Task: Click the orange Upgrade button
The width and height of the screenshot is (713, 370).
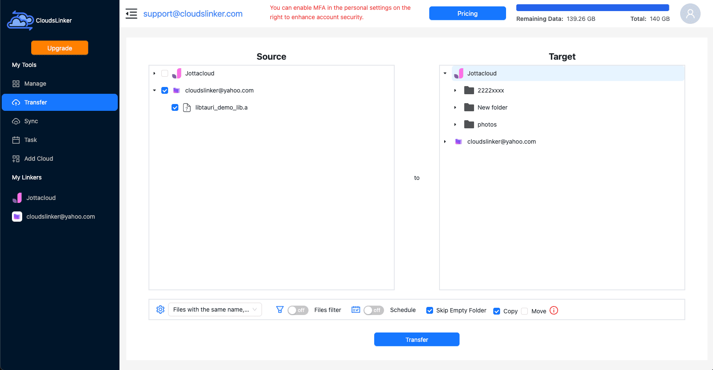Action: pyautogui.click(x=60, y=48)
